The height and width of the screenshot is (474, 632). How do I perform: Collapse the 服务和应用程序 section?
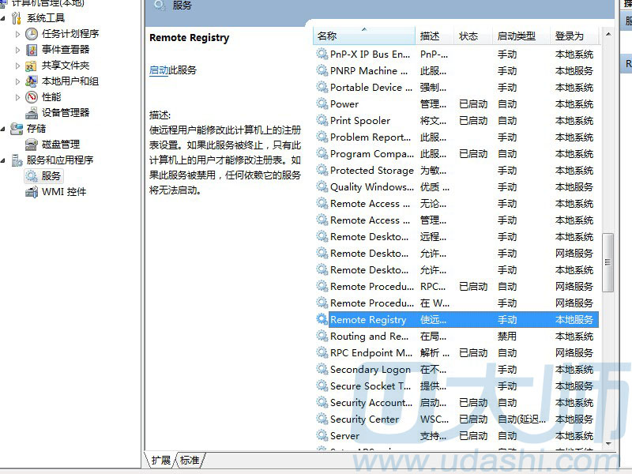tap(6, 160)
